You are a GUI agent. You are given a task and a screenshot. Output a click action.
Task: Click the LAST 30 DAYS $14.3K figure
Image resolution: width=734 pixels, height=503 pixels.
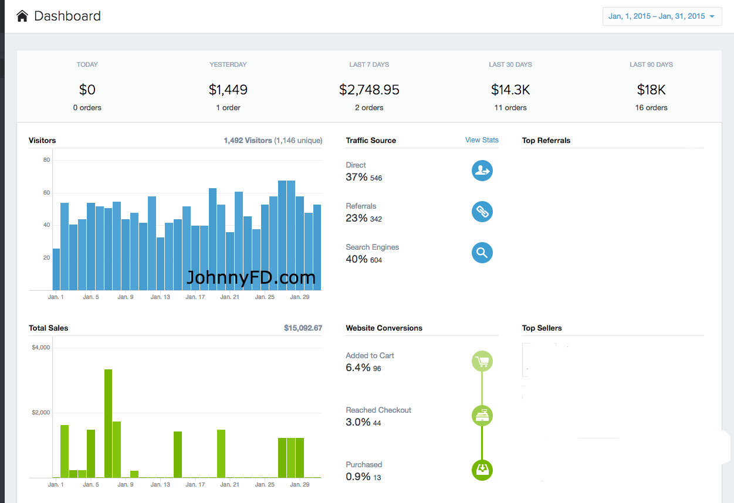point(510,90)
